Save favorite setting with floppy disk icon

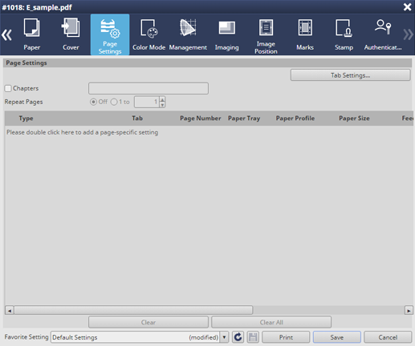coord(253,337)
